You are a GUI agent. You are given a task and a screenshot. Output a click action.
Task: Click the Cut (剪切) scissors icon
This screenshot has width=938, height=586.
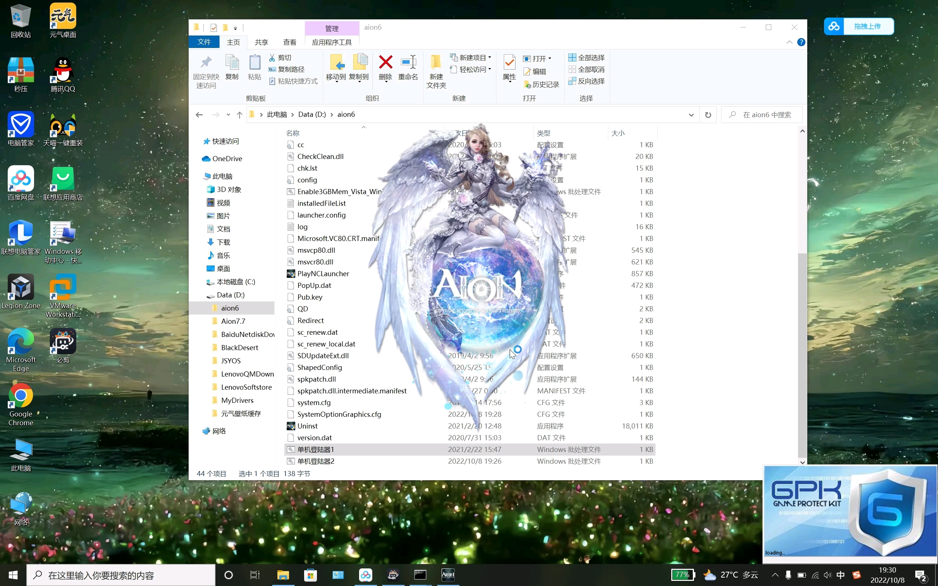272,58
